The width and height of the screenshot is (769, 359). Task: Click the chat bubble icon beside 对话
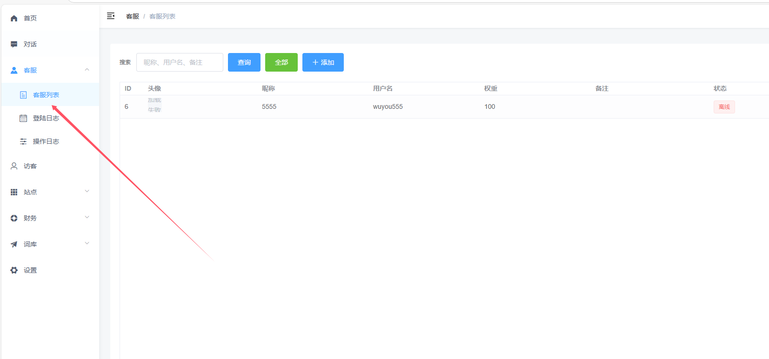click(x=14, y=44)
